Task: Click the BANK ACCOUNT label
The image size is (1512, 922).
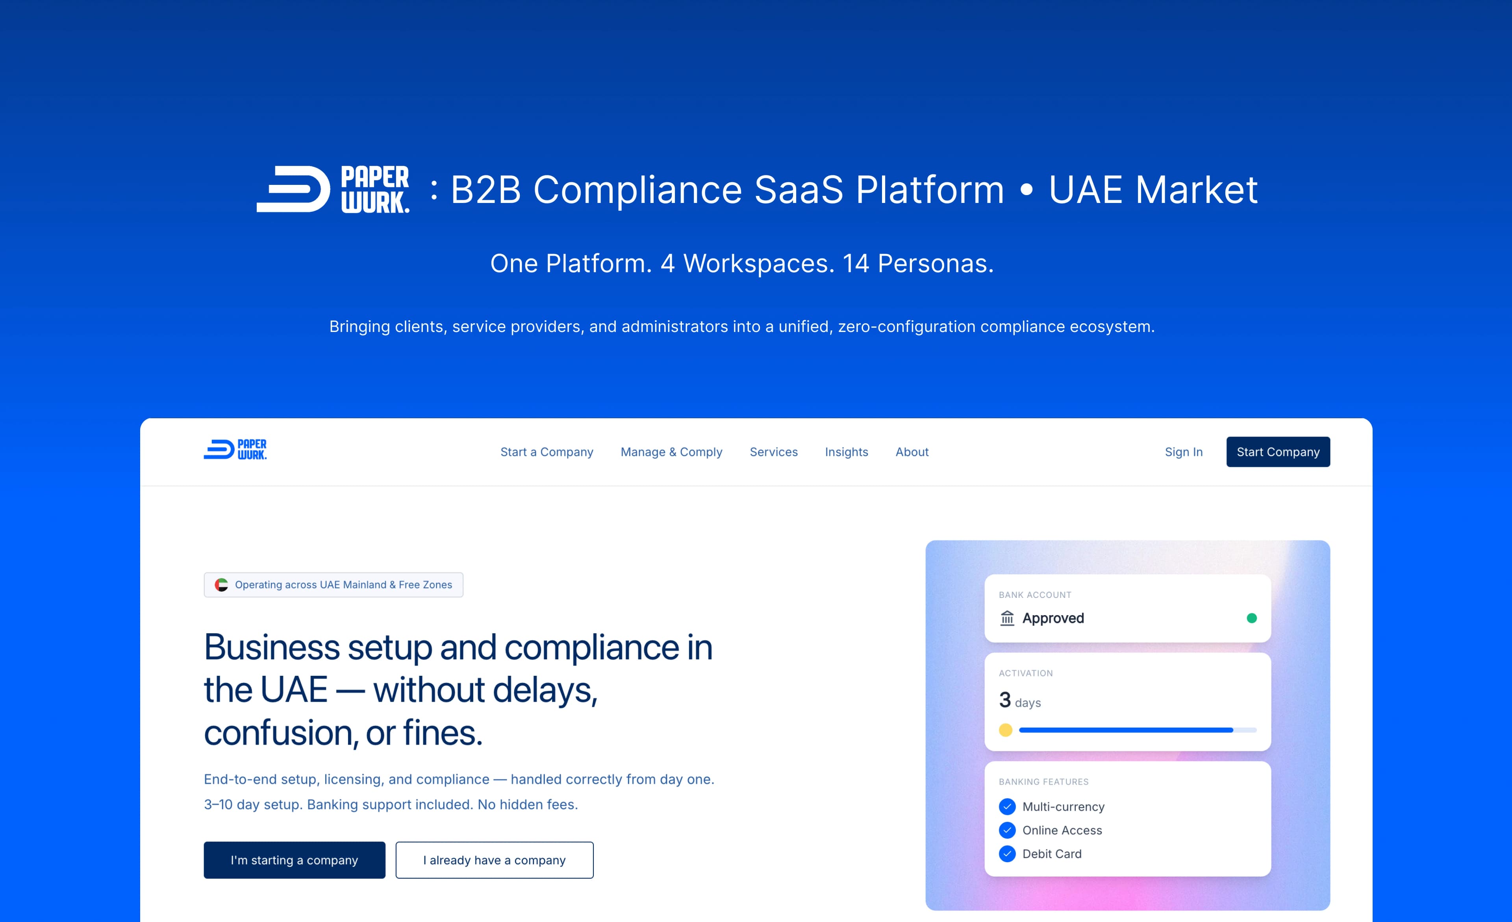Action: pyautogui.click(x=1035, y=595)
